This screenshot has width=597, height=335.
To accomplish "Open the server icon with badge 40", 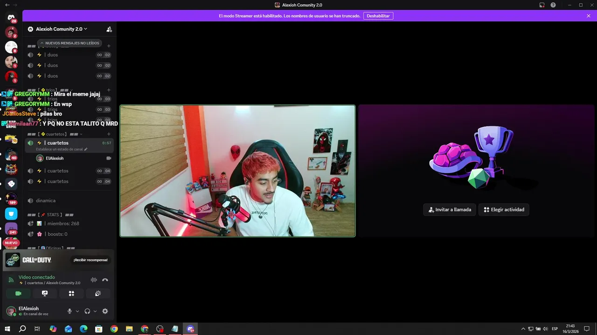I will (x=11, y=155).
